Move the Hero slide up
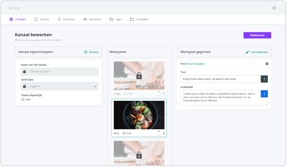288x168 pixels. click(x=159, y=131)
